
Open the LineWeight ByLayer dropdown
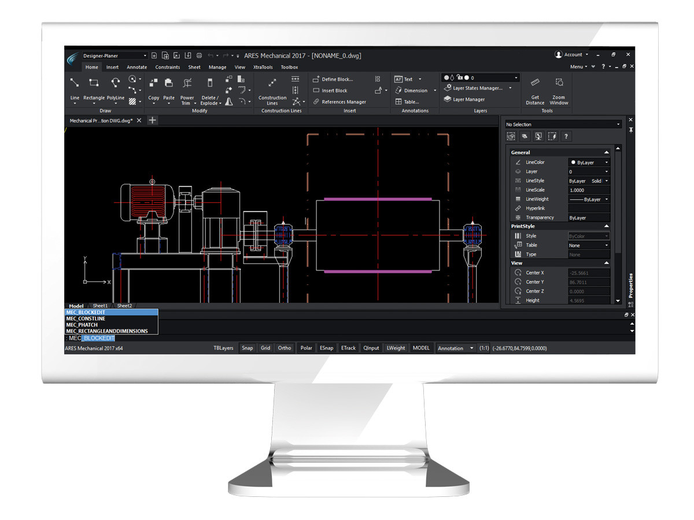tap(589, 199)
